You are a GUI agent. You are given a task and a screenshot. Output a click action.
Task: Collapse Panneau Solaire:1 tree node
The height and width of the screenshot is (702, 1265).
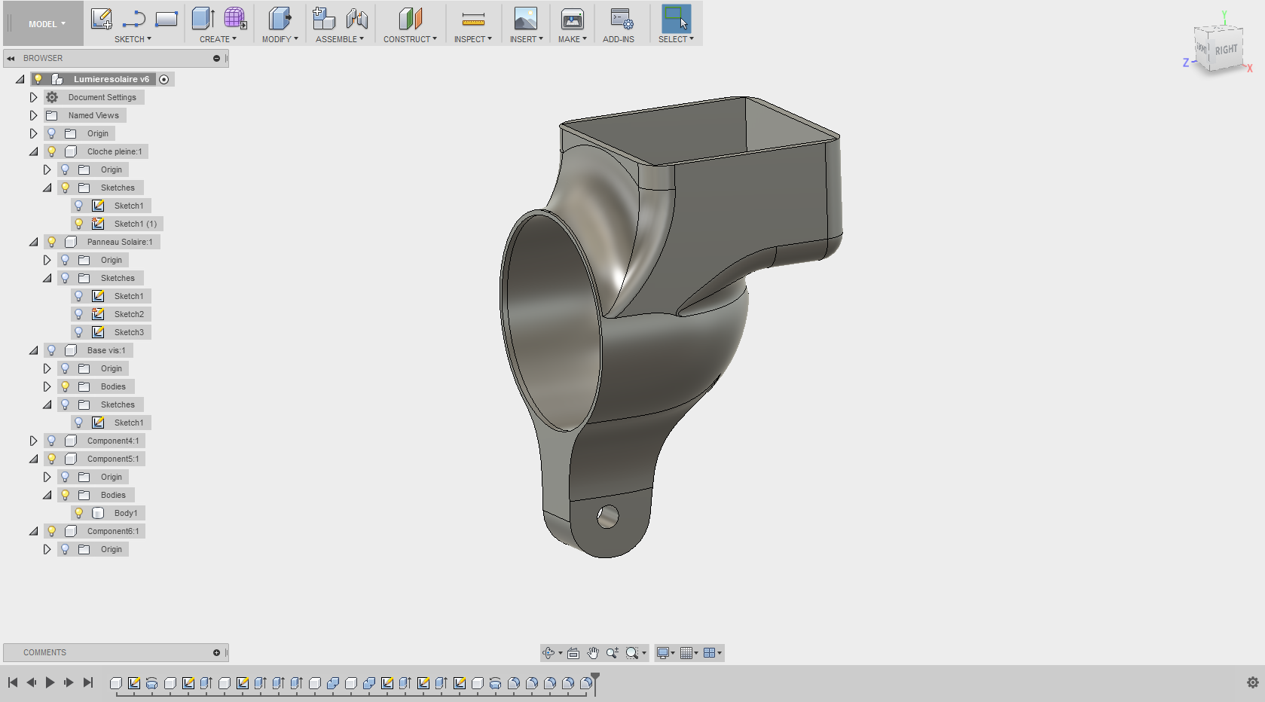click(33, 242)
